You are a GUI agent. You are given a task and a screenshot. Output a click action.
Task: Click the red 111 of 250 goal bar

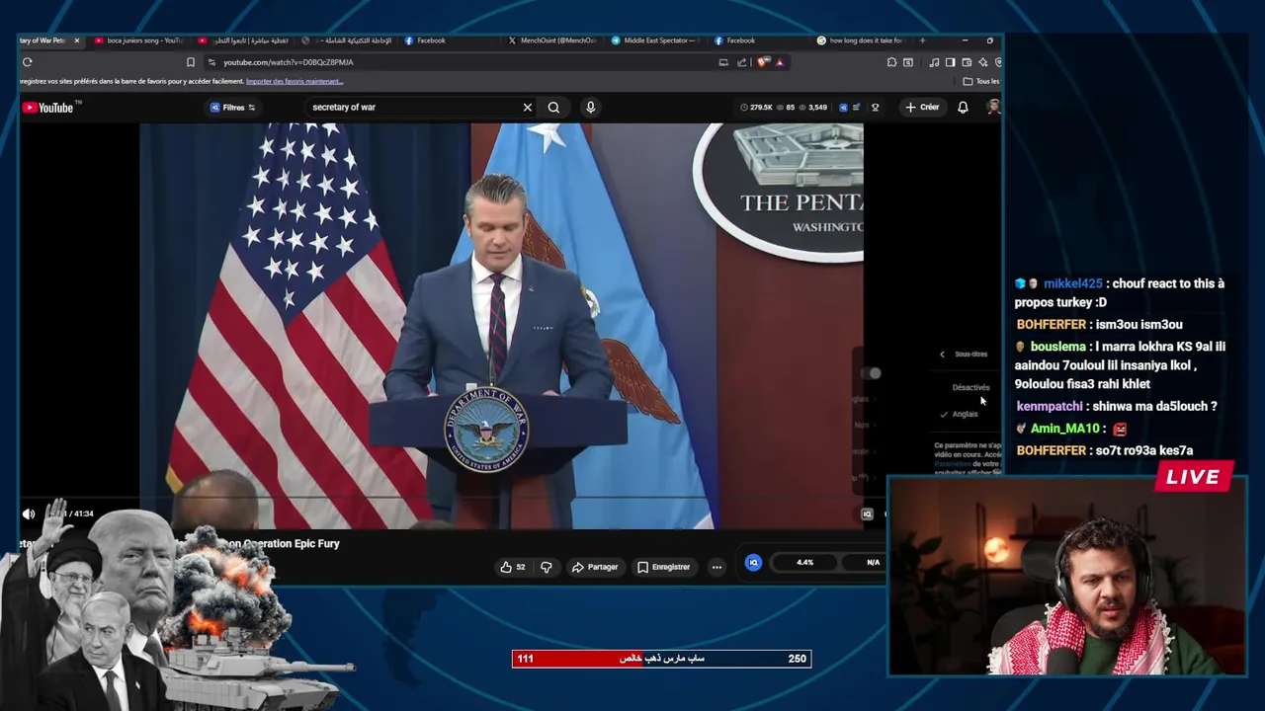click(x=661, y=659)
